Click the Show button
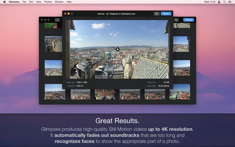The image size is (235, 147). [166, 14]
